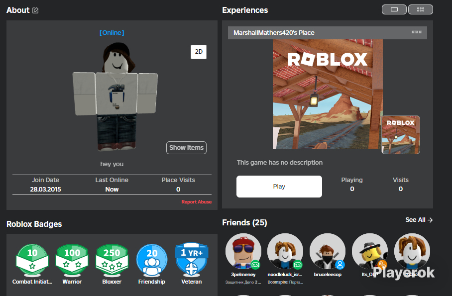Open friend noodleluck_isr avatar
The image size is (452, 296).
click(x=285, y=251)
